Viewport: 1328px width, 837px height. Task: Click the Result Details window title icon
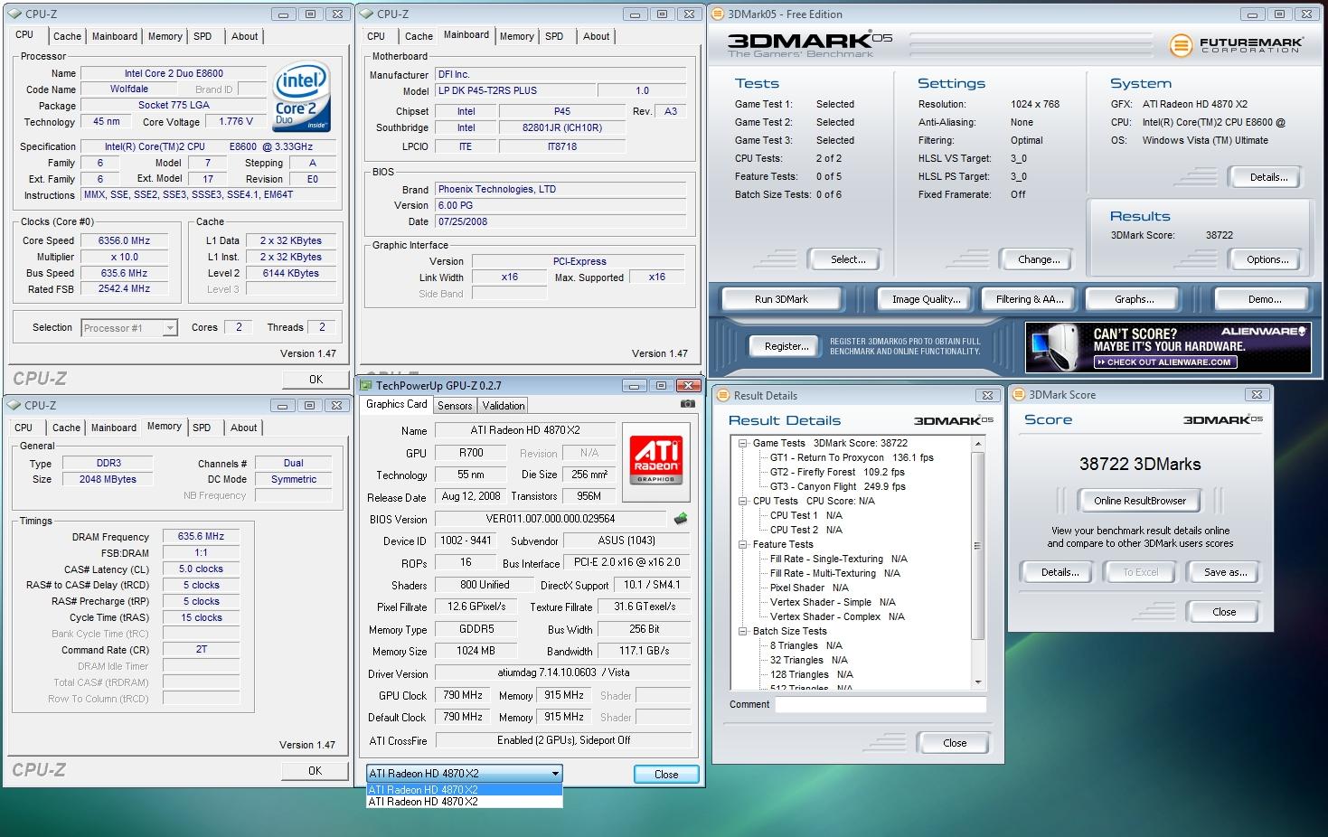[x=722, y=395]
